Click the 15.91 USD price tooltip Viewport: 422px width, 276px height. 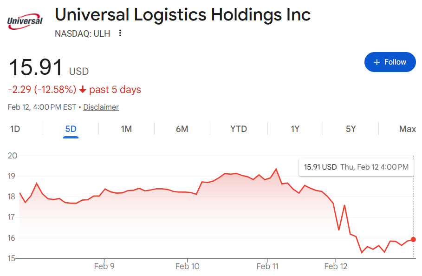coord(356,167)
